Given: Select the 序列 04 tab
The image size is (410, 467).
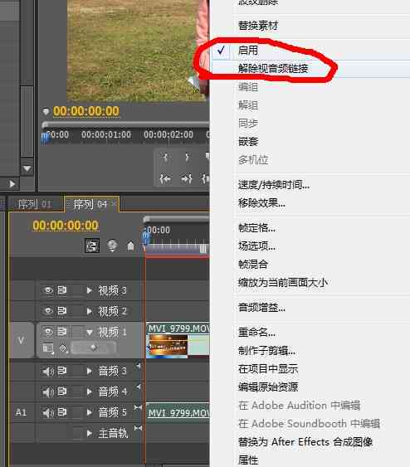Looking at the screenshot, I should click(90, 204).
